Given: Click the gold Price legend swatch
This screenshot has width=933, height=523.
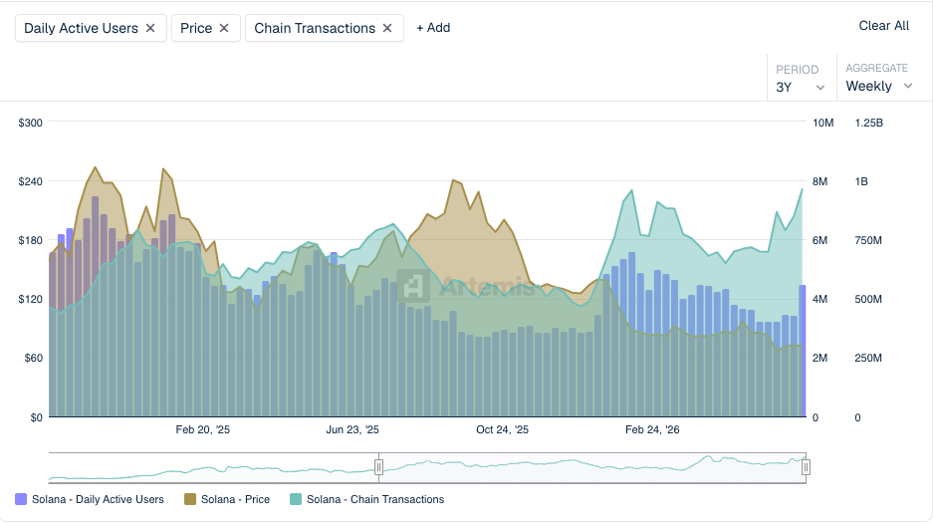Looking at the screenshot, I should tap(190, 499).
